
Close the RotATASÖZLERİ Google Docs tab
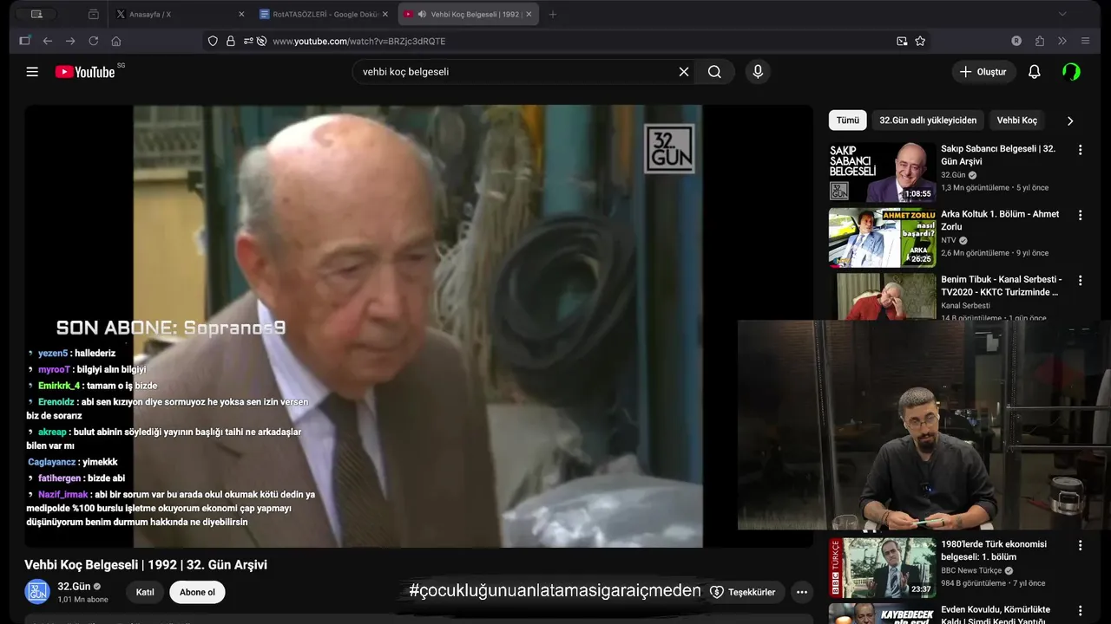tap(385, 14)
